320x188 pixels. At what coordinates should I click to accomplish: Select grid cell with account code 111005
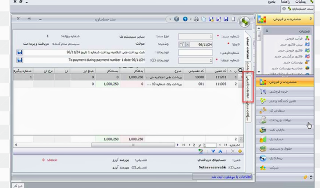coord(216,84)
